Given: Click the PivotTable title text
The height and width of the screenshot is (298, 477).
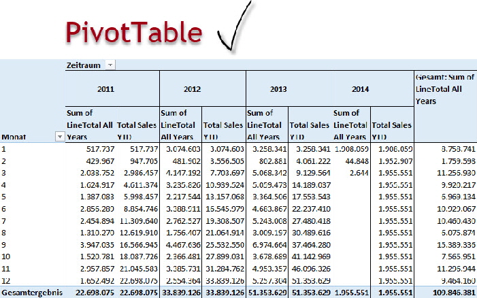Looking at the screenshot, I should click(133, 32).
